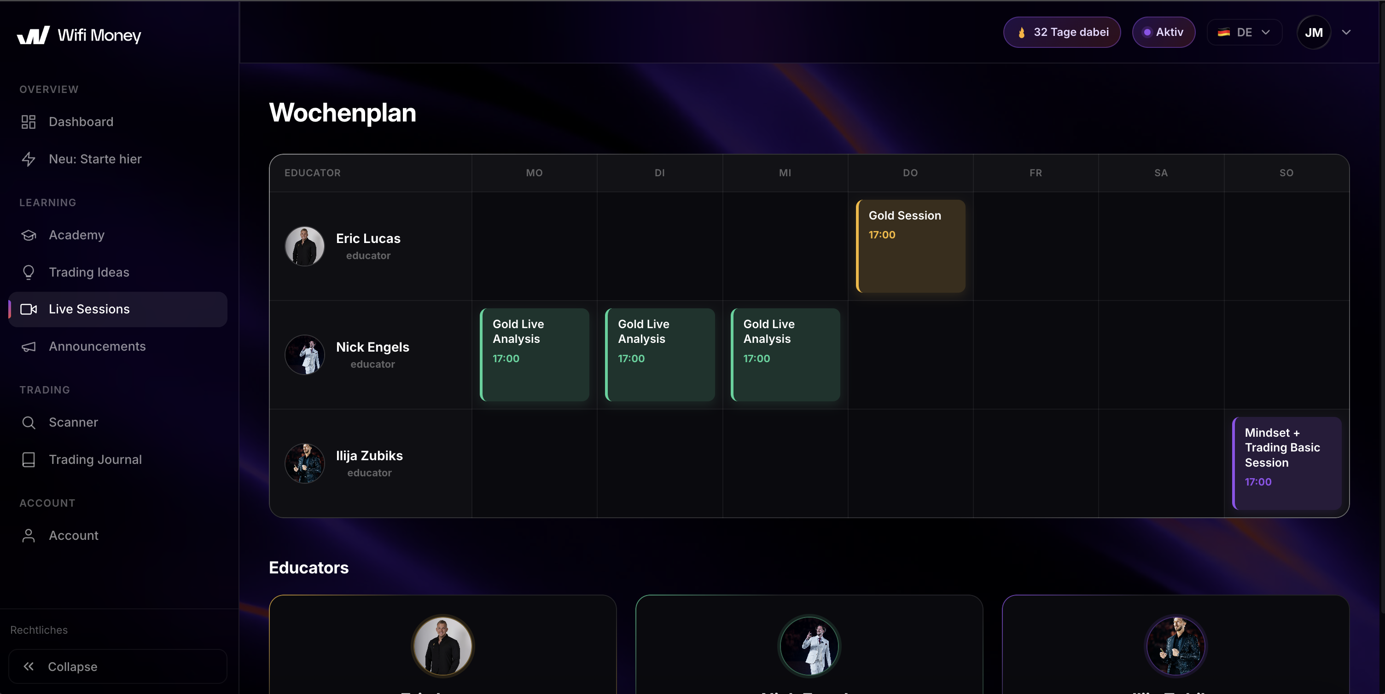
Task: Click Eric Lucas photo in Educators cards
Action: pos(442,646)
